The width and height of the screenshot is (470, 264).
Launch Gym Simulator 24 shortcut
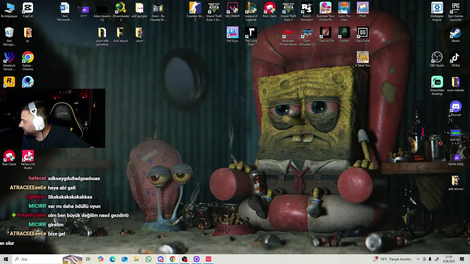pos(307,37)
